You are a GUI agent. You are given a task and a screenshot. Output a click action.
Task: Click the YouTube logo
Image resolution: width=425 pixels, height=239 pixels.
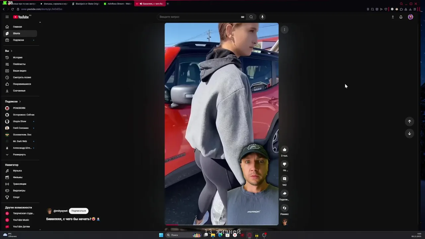point(21,17)
